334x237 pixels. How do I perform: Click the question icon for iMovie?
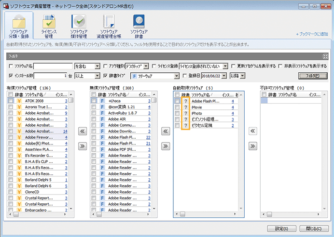186,107
